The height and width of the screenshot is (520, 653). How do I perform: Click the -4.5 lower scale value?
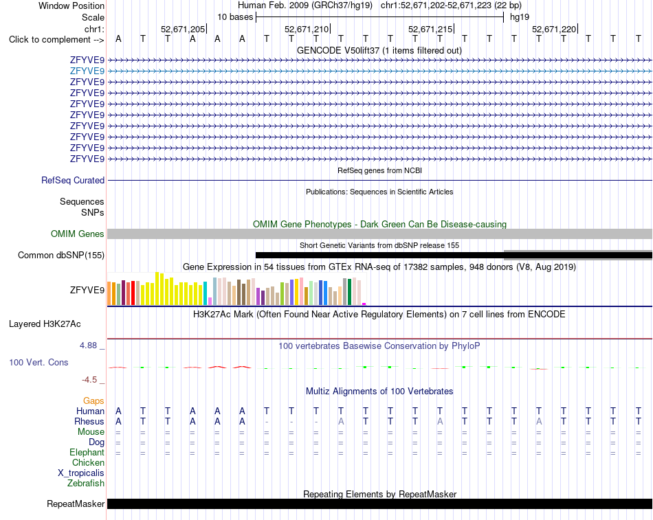coord(89,380)
